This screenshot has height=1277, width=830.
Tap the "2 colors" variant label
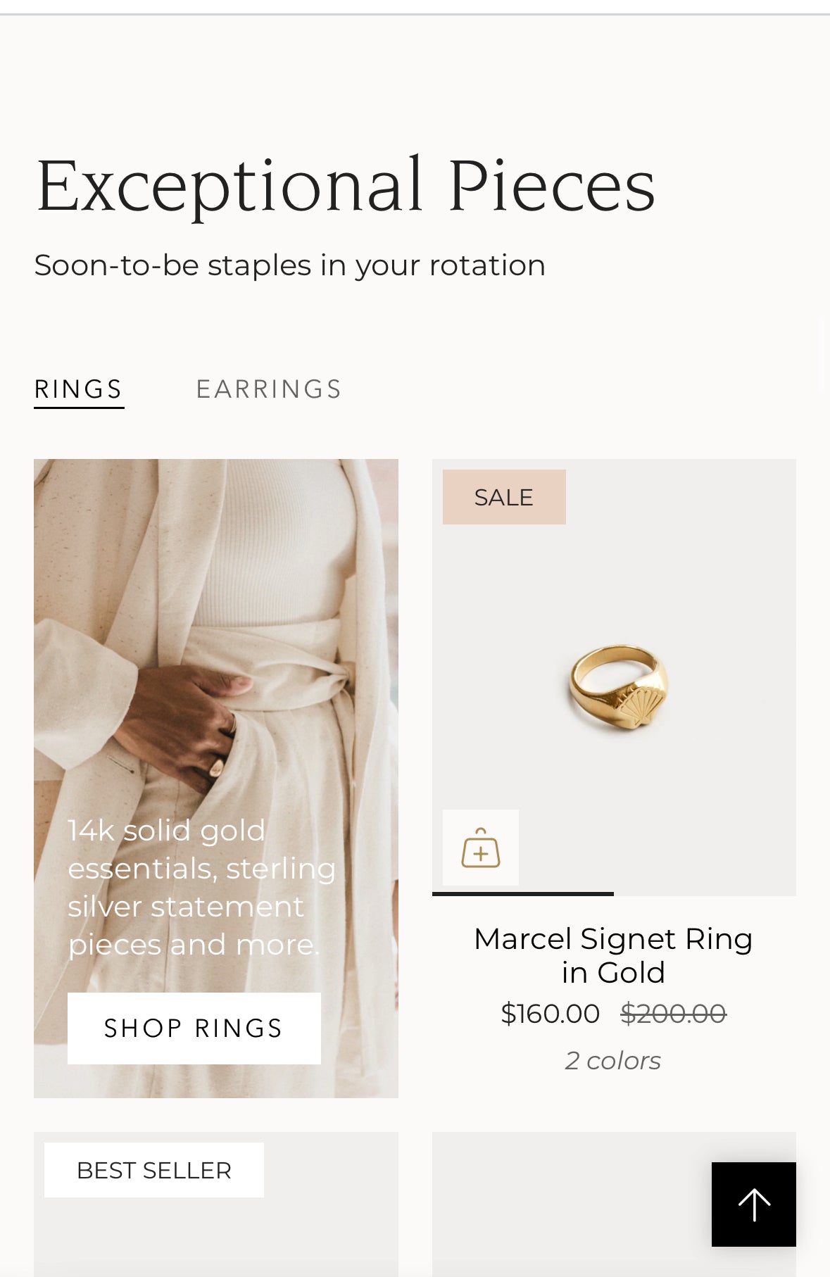(613, 1060)
